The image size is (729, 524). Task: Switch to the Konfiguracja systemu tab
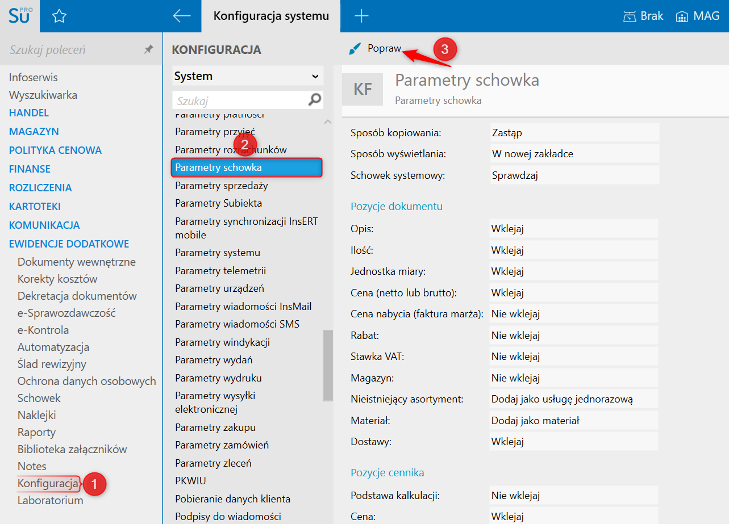pyautogui.click(x=271, y=16)
